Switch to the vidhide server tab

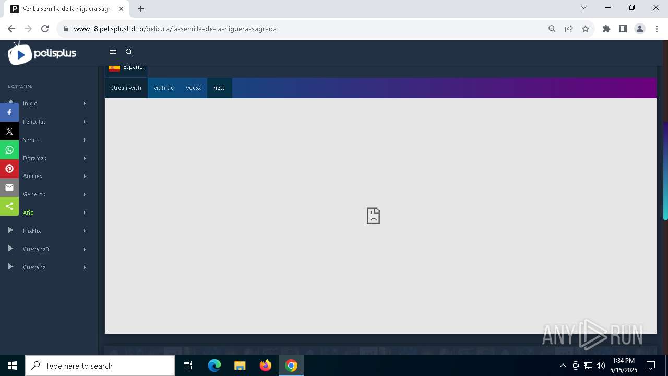164,88
